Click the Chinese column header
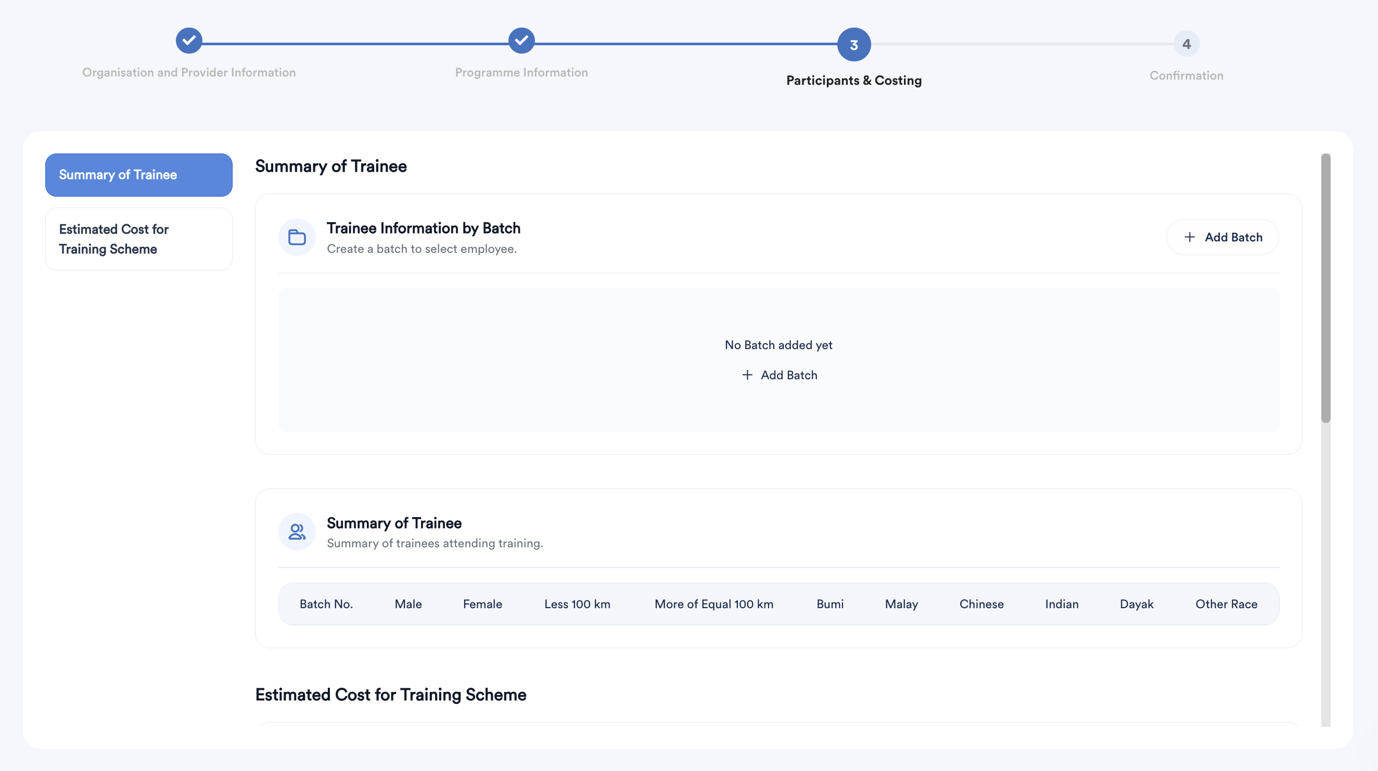The height and width of the screenshot is (771, 1378). [x=981, y=604]
